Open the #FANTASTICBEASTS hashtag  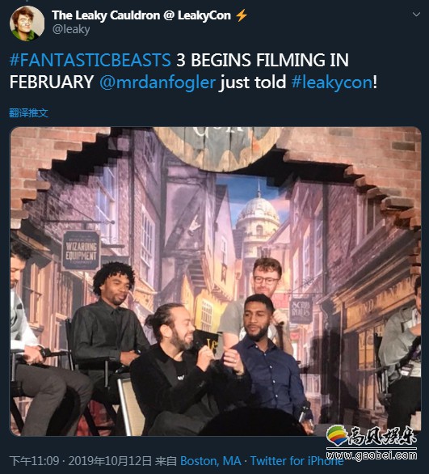click(90, 60)
